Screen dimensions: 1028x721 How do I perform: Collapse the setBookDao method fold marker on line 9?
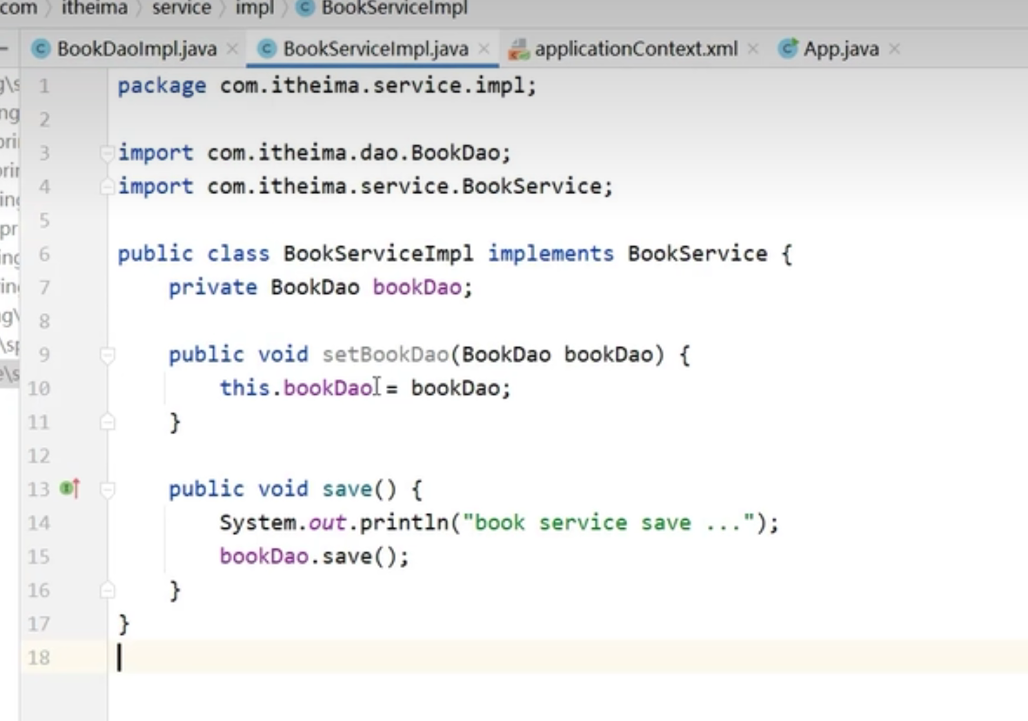tap(107, 355)
